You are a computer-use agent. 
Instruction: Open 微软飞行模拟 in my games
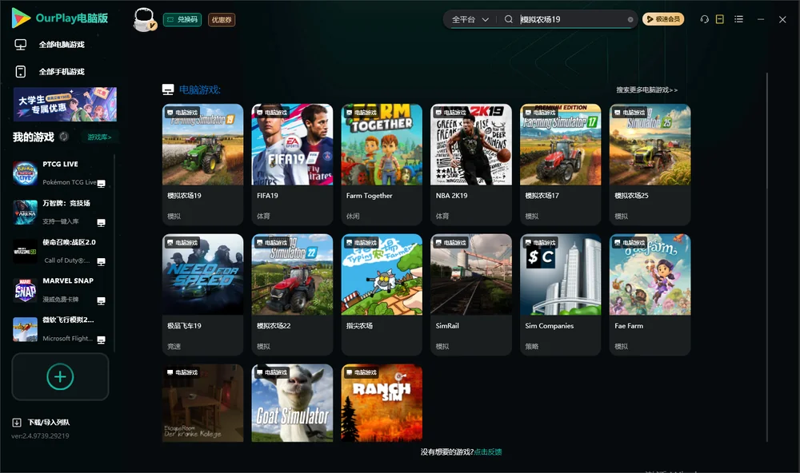(x=60, y=329)
